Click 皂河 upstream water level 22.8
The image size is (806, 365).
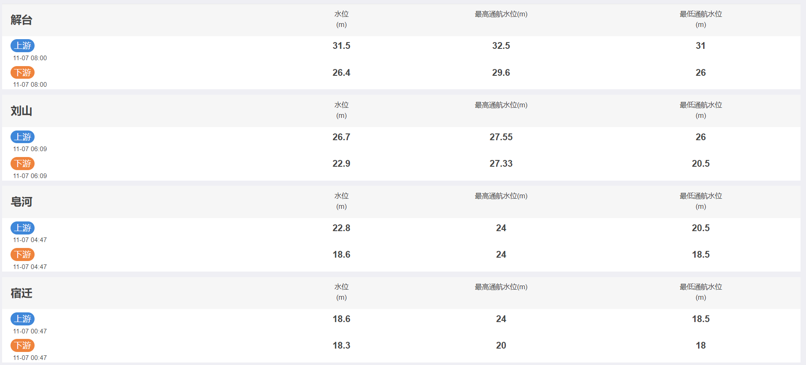tap(341, 228)
